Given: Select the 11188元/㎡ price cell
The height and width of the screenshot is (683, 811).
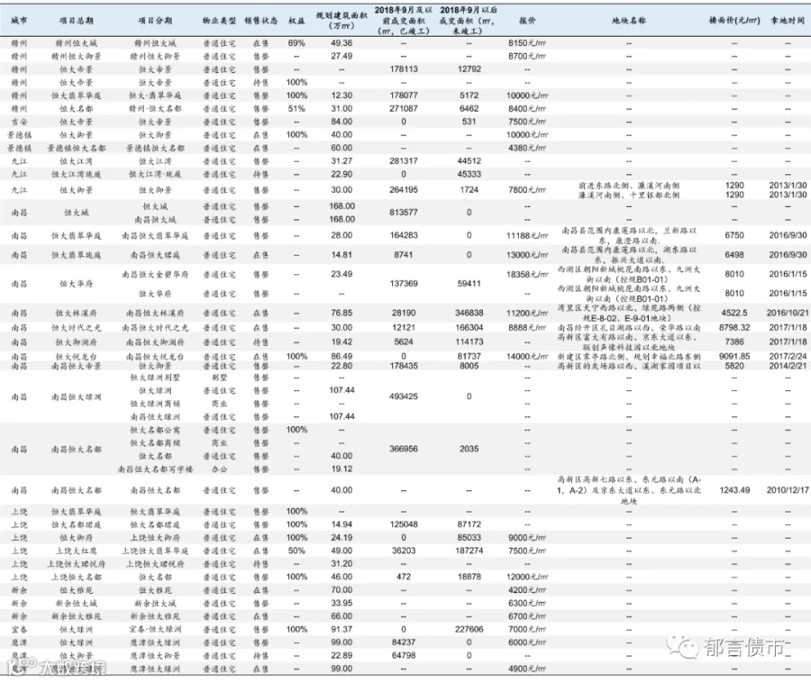Looking at the screenshot, I should coord(527,236).
